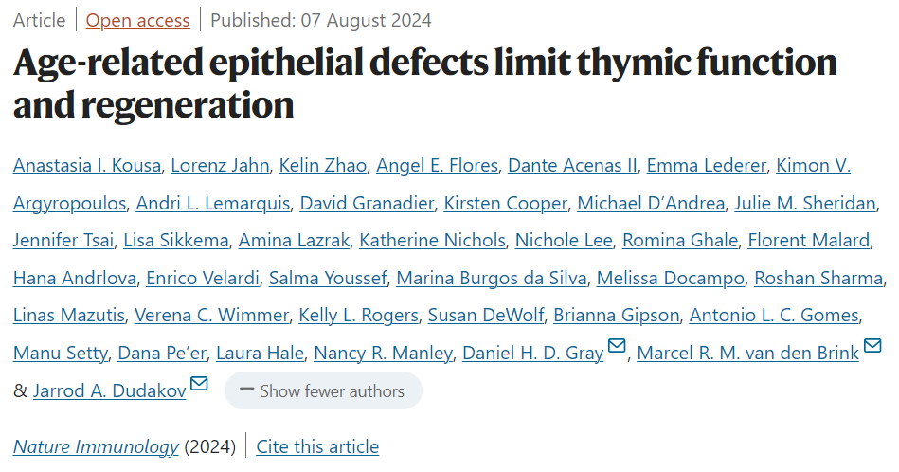
Task: Open author Anastasia I. Kousa's profile
Action: tap(87, 165)
